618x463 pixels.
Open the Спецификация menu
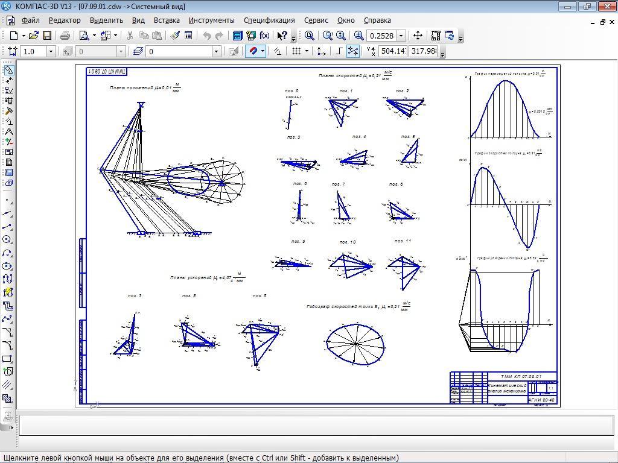coord(269,20)
